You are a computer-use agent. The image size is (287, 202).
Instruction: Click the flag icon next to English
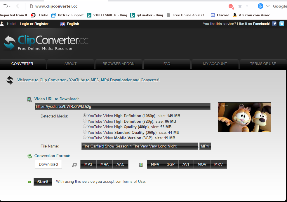coord(63,24)
